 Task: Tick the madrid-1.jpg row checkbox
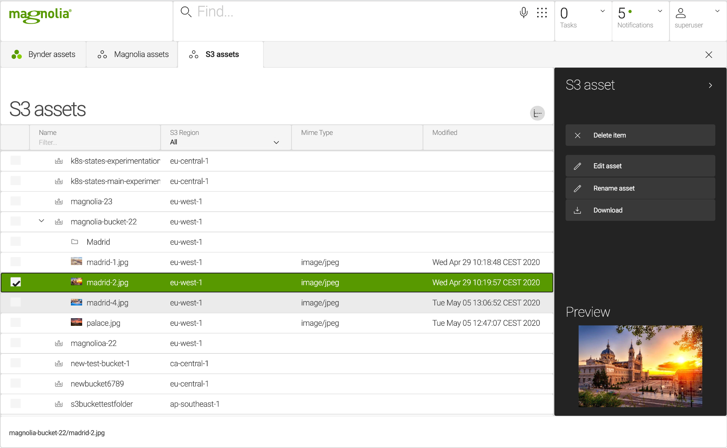click(16, 262)
